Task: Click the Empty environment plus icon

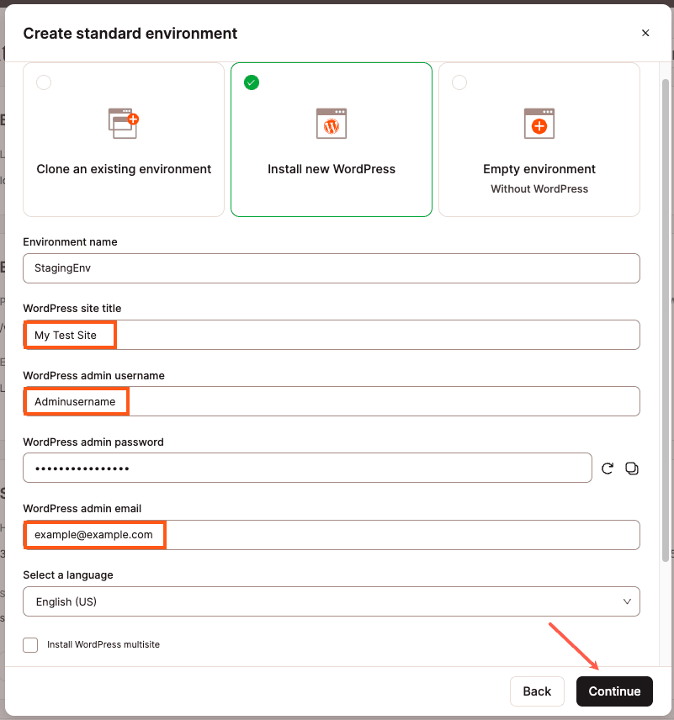Action: [x=539, y=123]
